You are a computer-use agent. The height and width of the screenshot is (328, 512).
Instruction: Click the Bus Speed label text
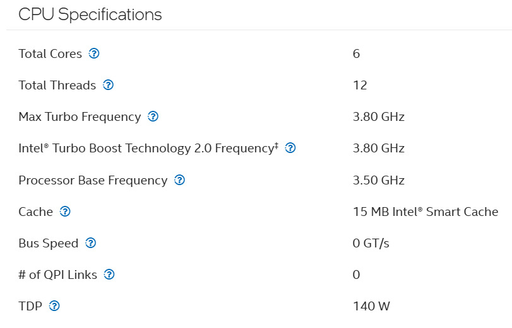pyautogui.click(x=49, y=243)
